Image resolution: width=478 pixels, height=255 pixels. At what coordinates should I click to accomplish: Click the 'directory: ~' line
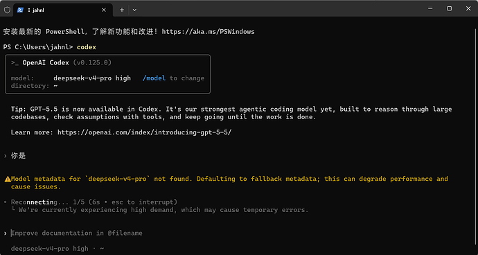(x=35, y=86)
